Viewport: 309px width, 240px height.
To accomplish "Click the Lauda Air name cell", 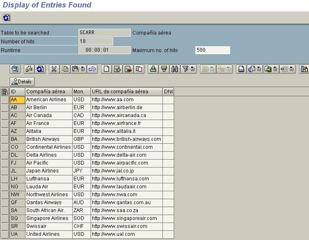I will (x=49, y=187).
